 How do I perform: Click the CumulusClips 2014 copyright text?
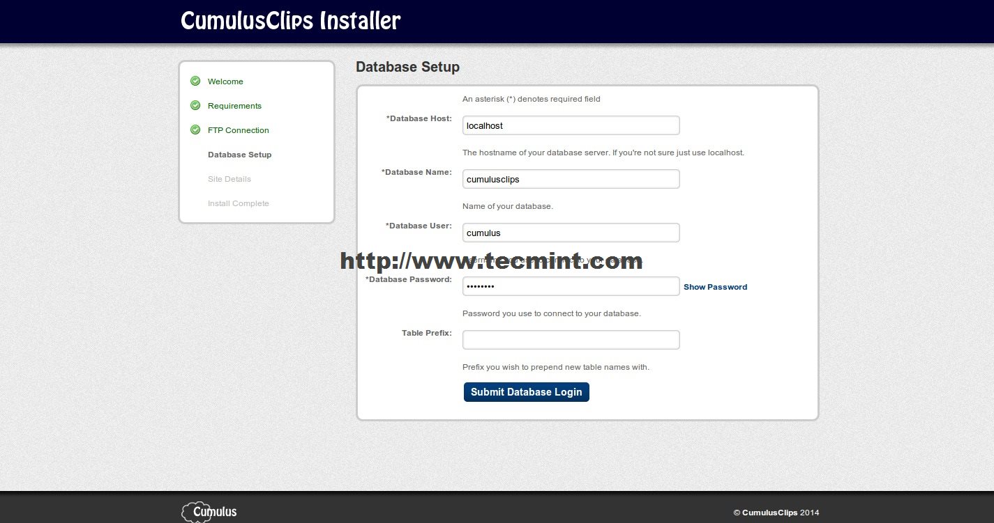(x=776, y=513)
